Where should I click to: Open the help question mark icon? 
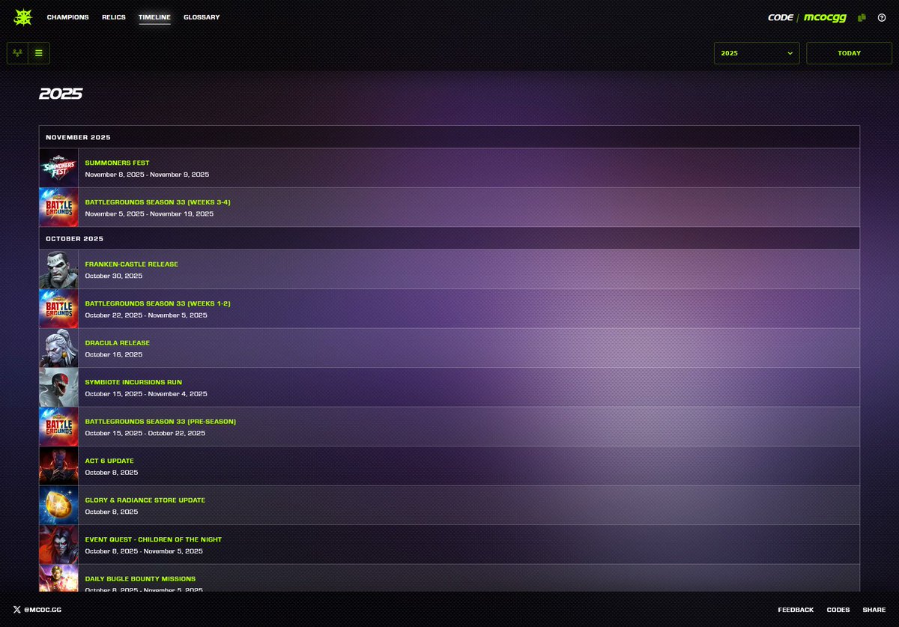pos(882,17)
